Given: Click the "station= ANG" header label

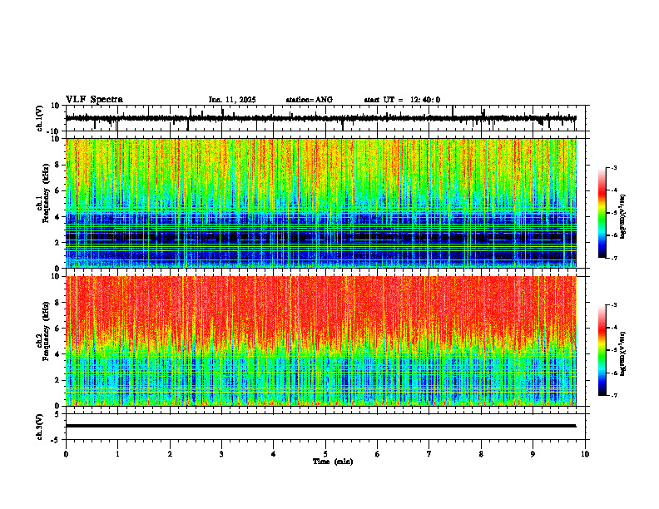Looking at the screenshot, I should [x=309, y=100].
